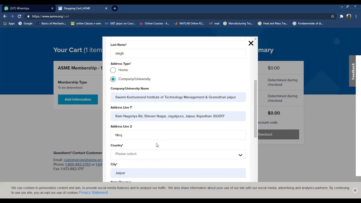Click the Company/University Name input field
The image size is (361, 203).
(178, 97)
